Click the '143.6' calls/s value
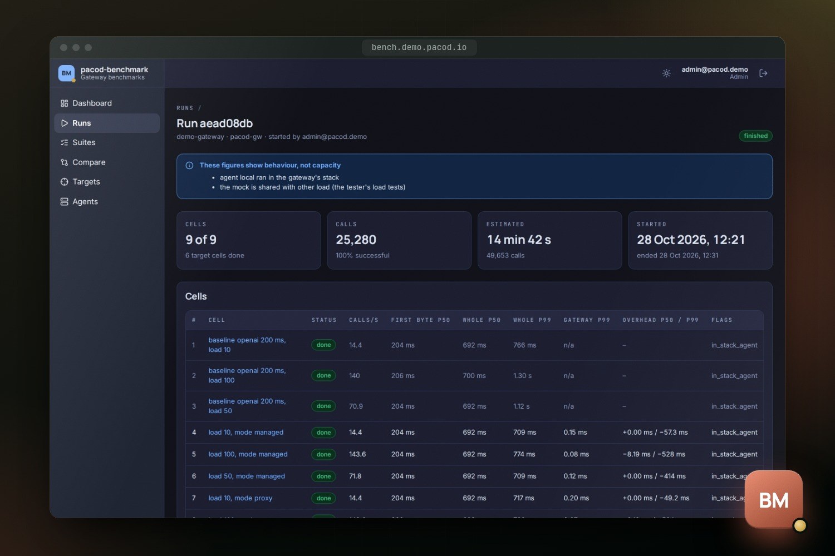The image size is (835, 556). (357, 454)
